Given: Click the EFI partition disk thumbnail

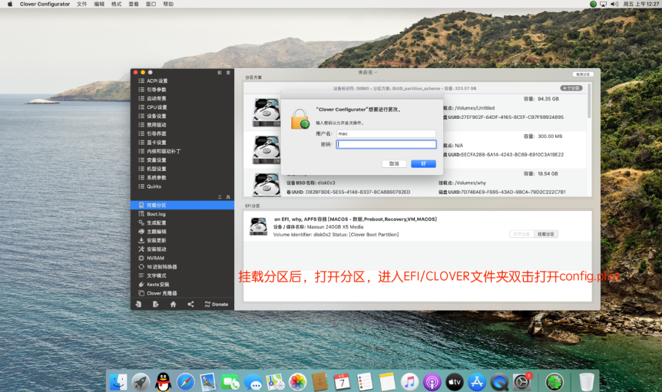Looking at the screenshot, I should pyautogui.click(x=259, y=227).
